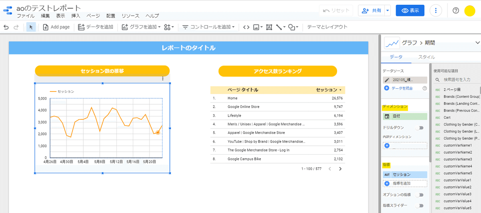Open the コントロールを追加 dropdown
Screen dimensions: 481x213
208,27
